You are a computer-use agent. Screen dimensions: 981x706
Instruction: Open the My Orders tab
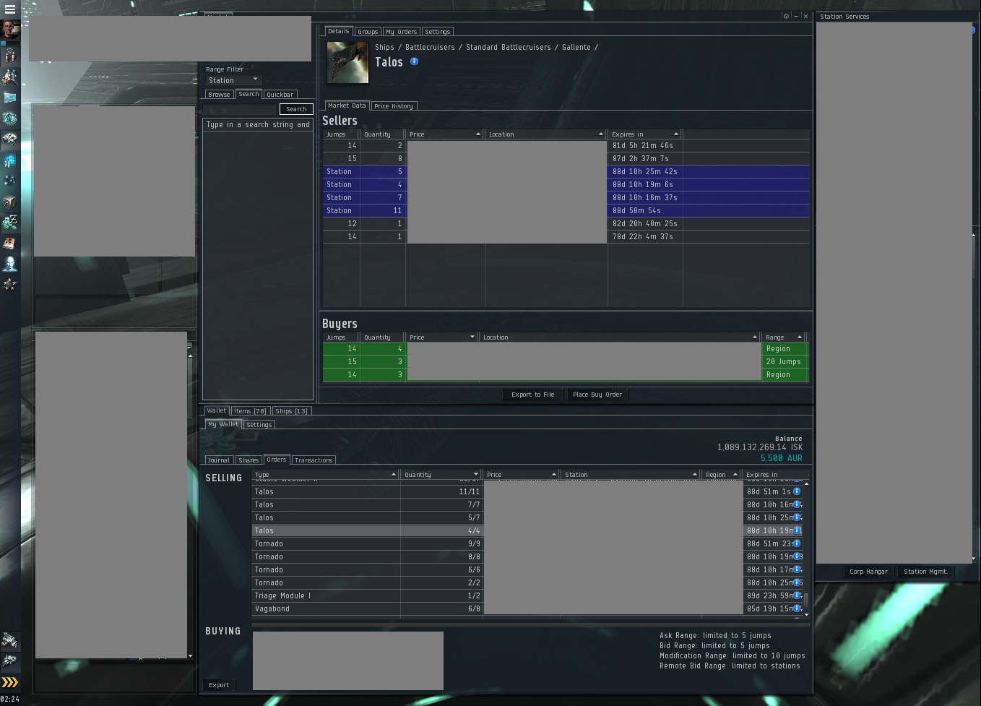coord(401,32)
